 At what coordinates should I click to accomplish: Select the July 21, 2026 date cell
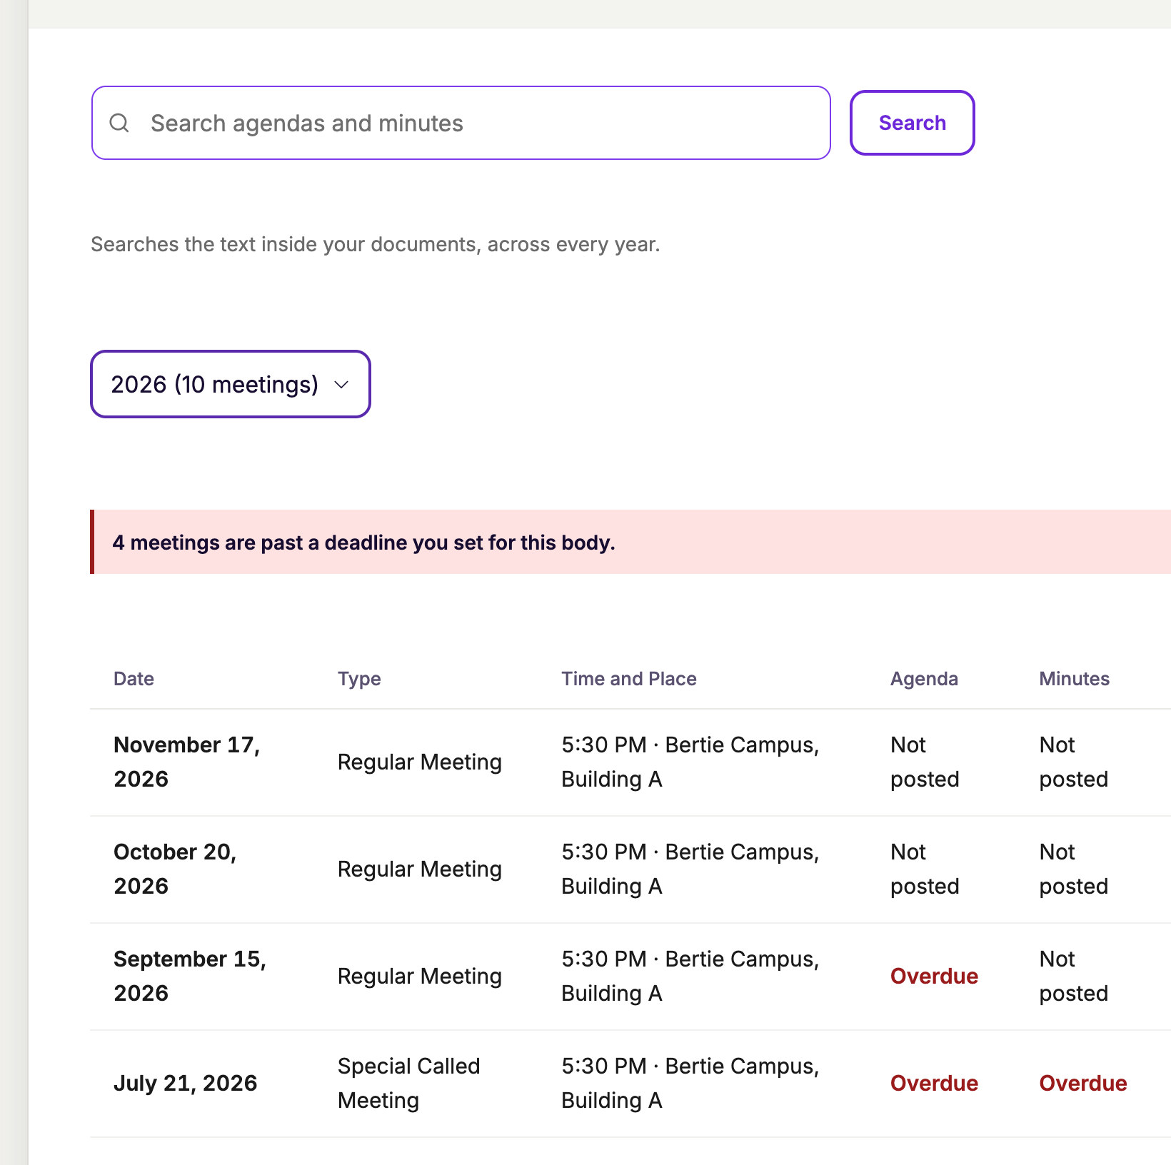[185, 1083]
